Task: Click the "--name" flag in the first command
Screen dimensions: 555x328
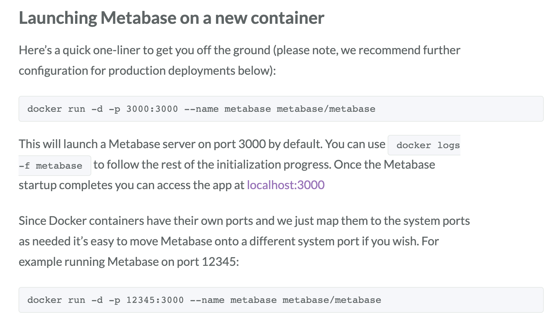Action: [x=201, y=109]
